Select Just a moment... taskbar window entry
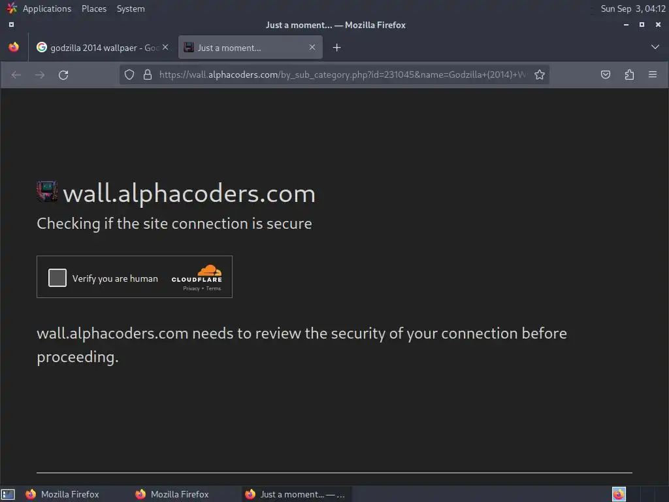The image size is (669, 502). [x=296, y=494]
